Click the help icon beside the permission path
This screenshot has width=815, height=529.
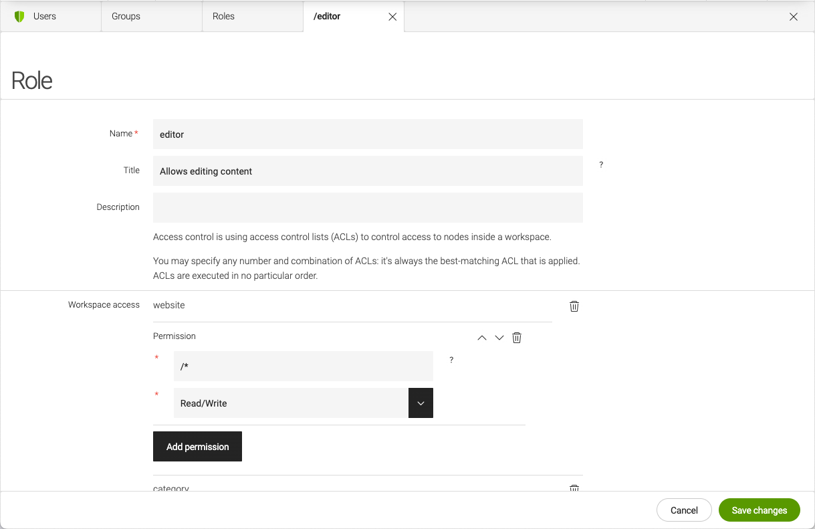pyautogui.click(x=451, y=360)
